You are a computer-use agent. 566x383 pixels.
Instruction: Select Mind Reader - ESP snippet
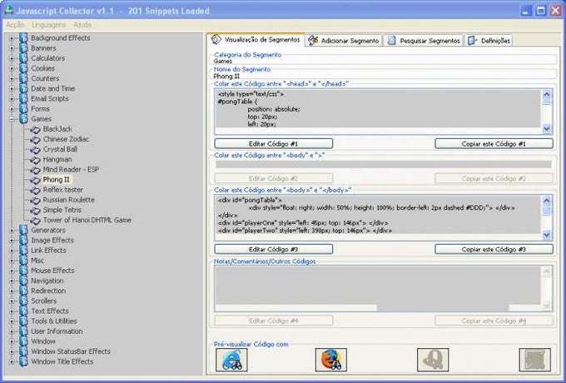71,169
